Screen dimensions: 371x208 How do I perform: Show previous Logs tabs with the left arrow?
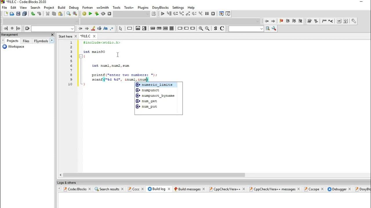click(59, 189)
